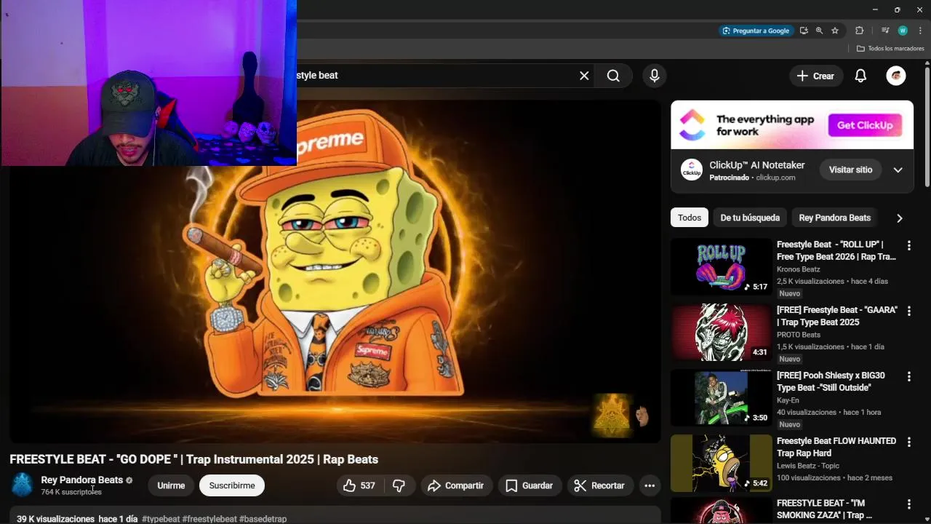Click the clickup.com sponsored link text
This screenshot has height=524, width=931.
click(775, 178)
